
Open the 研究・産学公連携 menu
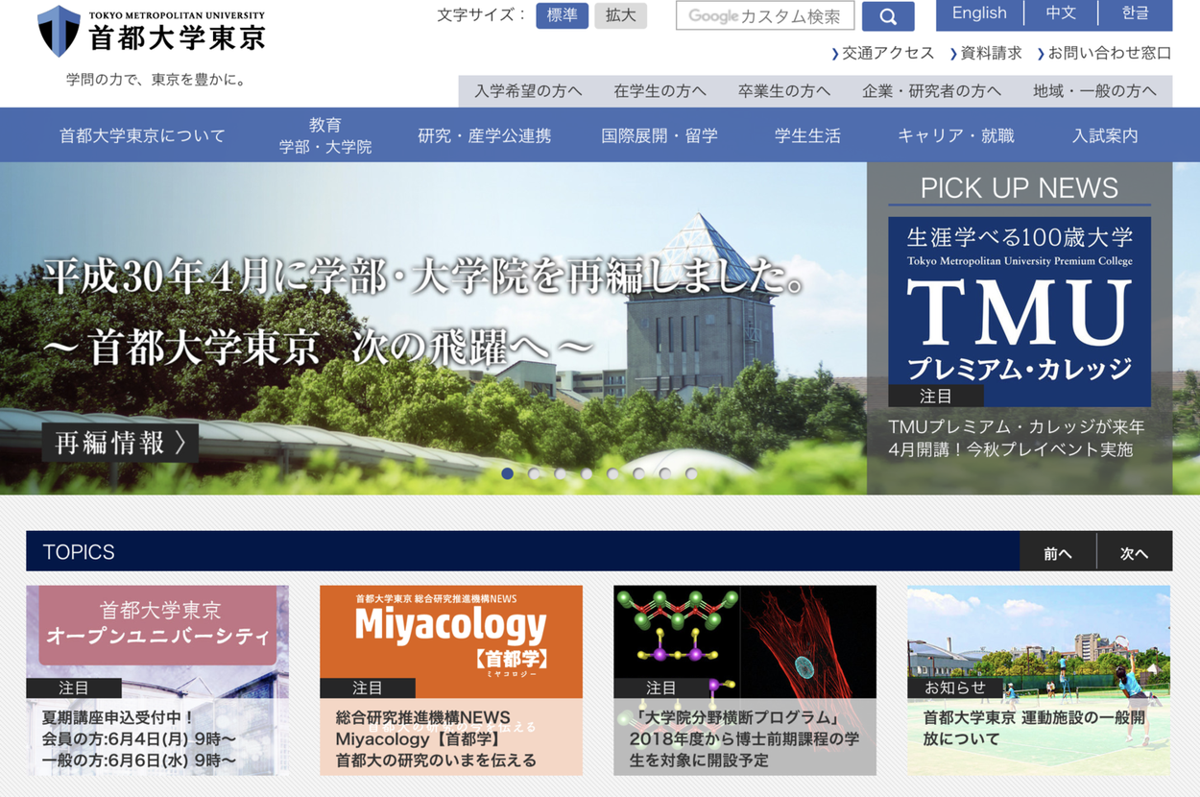point(484,135)
